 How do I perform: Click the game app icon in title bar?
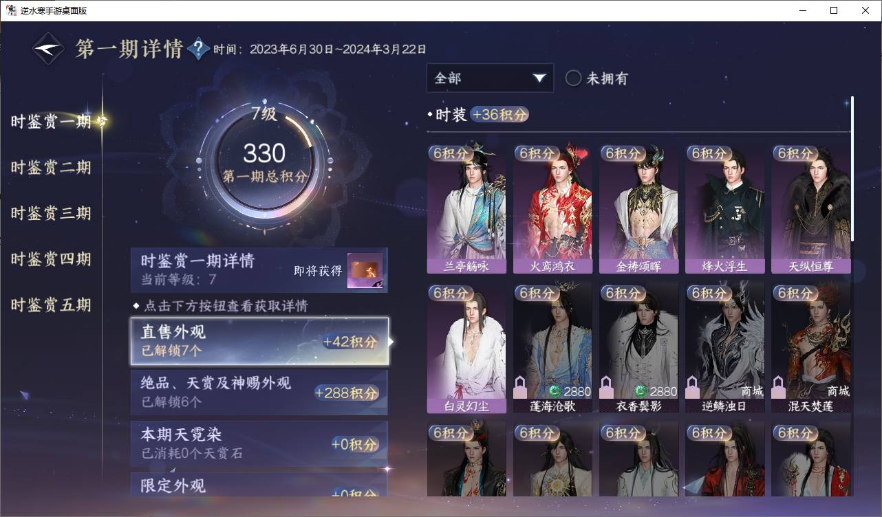[11, 10]
